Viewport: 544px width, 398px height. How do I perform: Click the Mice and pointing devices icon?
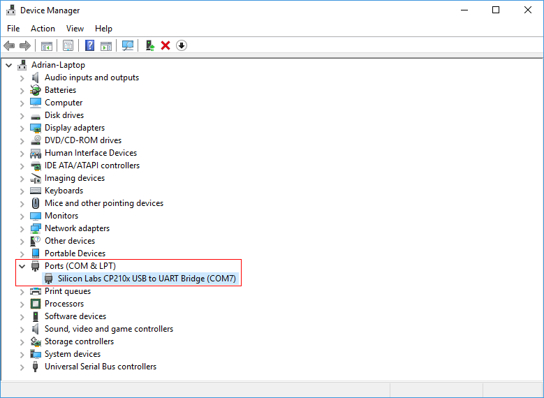(36, 203)
